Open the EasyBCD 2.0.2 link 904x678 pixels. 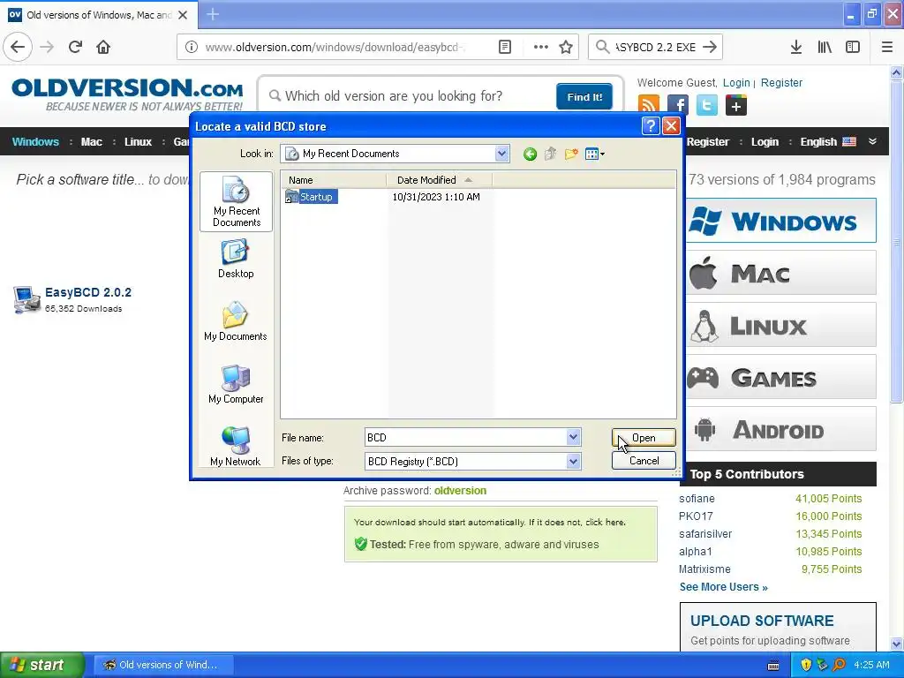tap(88, 292)
